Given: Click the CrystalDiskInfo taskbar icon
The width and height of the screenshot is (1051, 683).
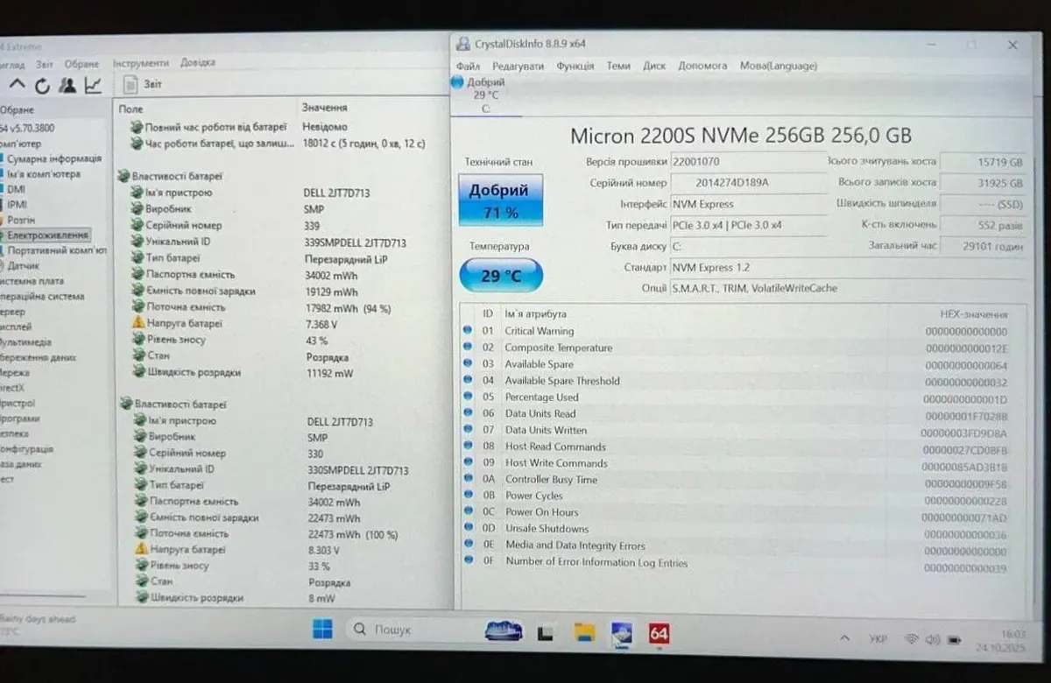Looking at the screenshot, I should pyautogui.click(x=622, y=632).
